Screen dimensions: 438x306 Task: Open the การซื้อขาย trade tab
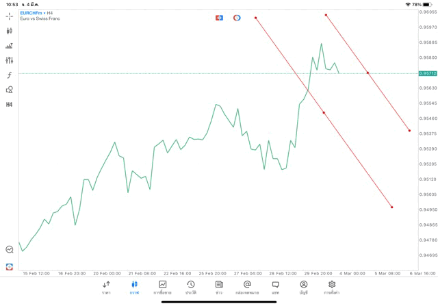click(162, 288)
